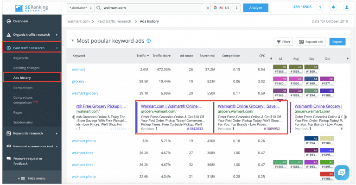Go to Overview in the sidebar
The height and width of the screenshot is (185, 356).
coord(20,21)
